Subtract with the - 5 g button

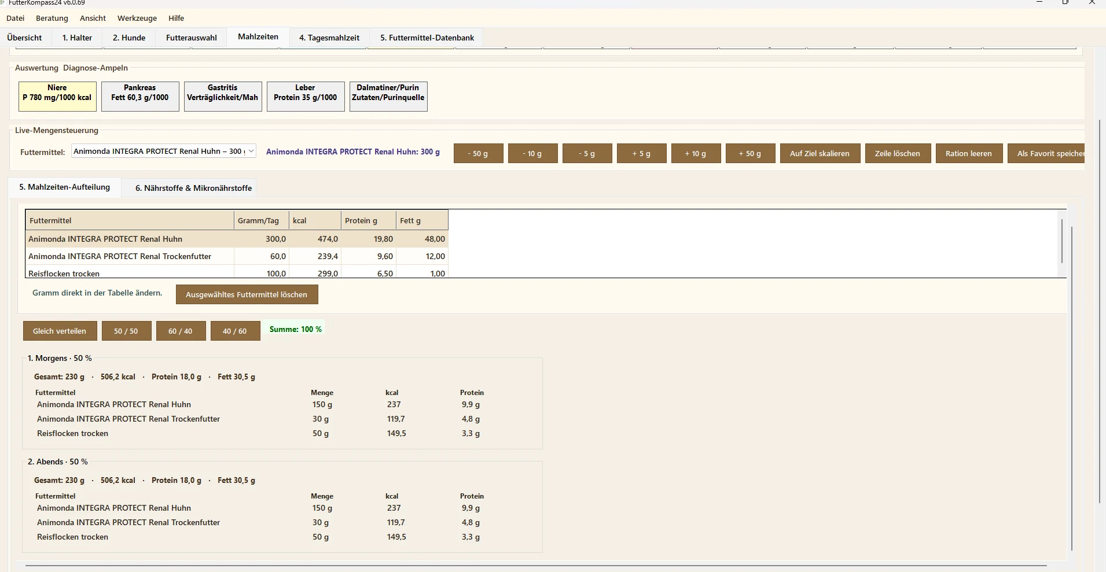click(x=587, y=154)
